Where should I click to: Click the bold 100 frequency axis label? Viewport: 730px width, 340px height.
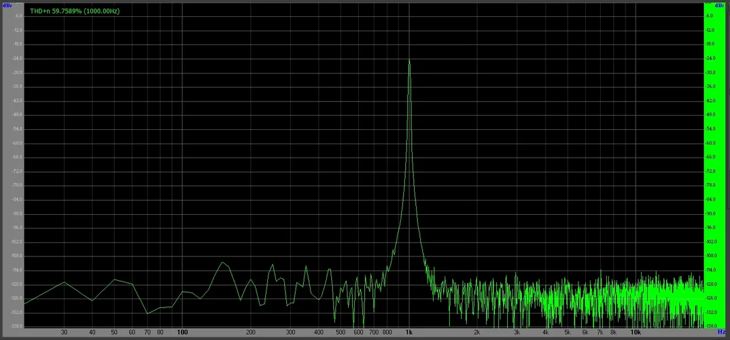coord(182,333)
